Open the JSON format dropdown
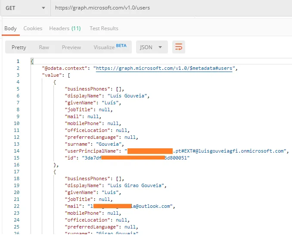 (x=152, y=47)
